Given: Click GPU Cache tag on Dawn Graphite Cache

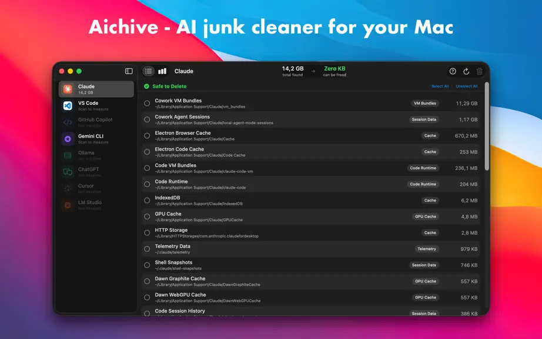Looking at the screenshot, I should tap(426, 281).
